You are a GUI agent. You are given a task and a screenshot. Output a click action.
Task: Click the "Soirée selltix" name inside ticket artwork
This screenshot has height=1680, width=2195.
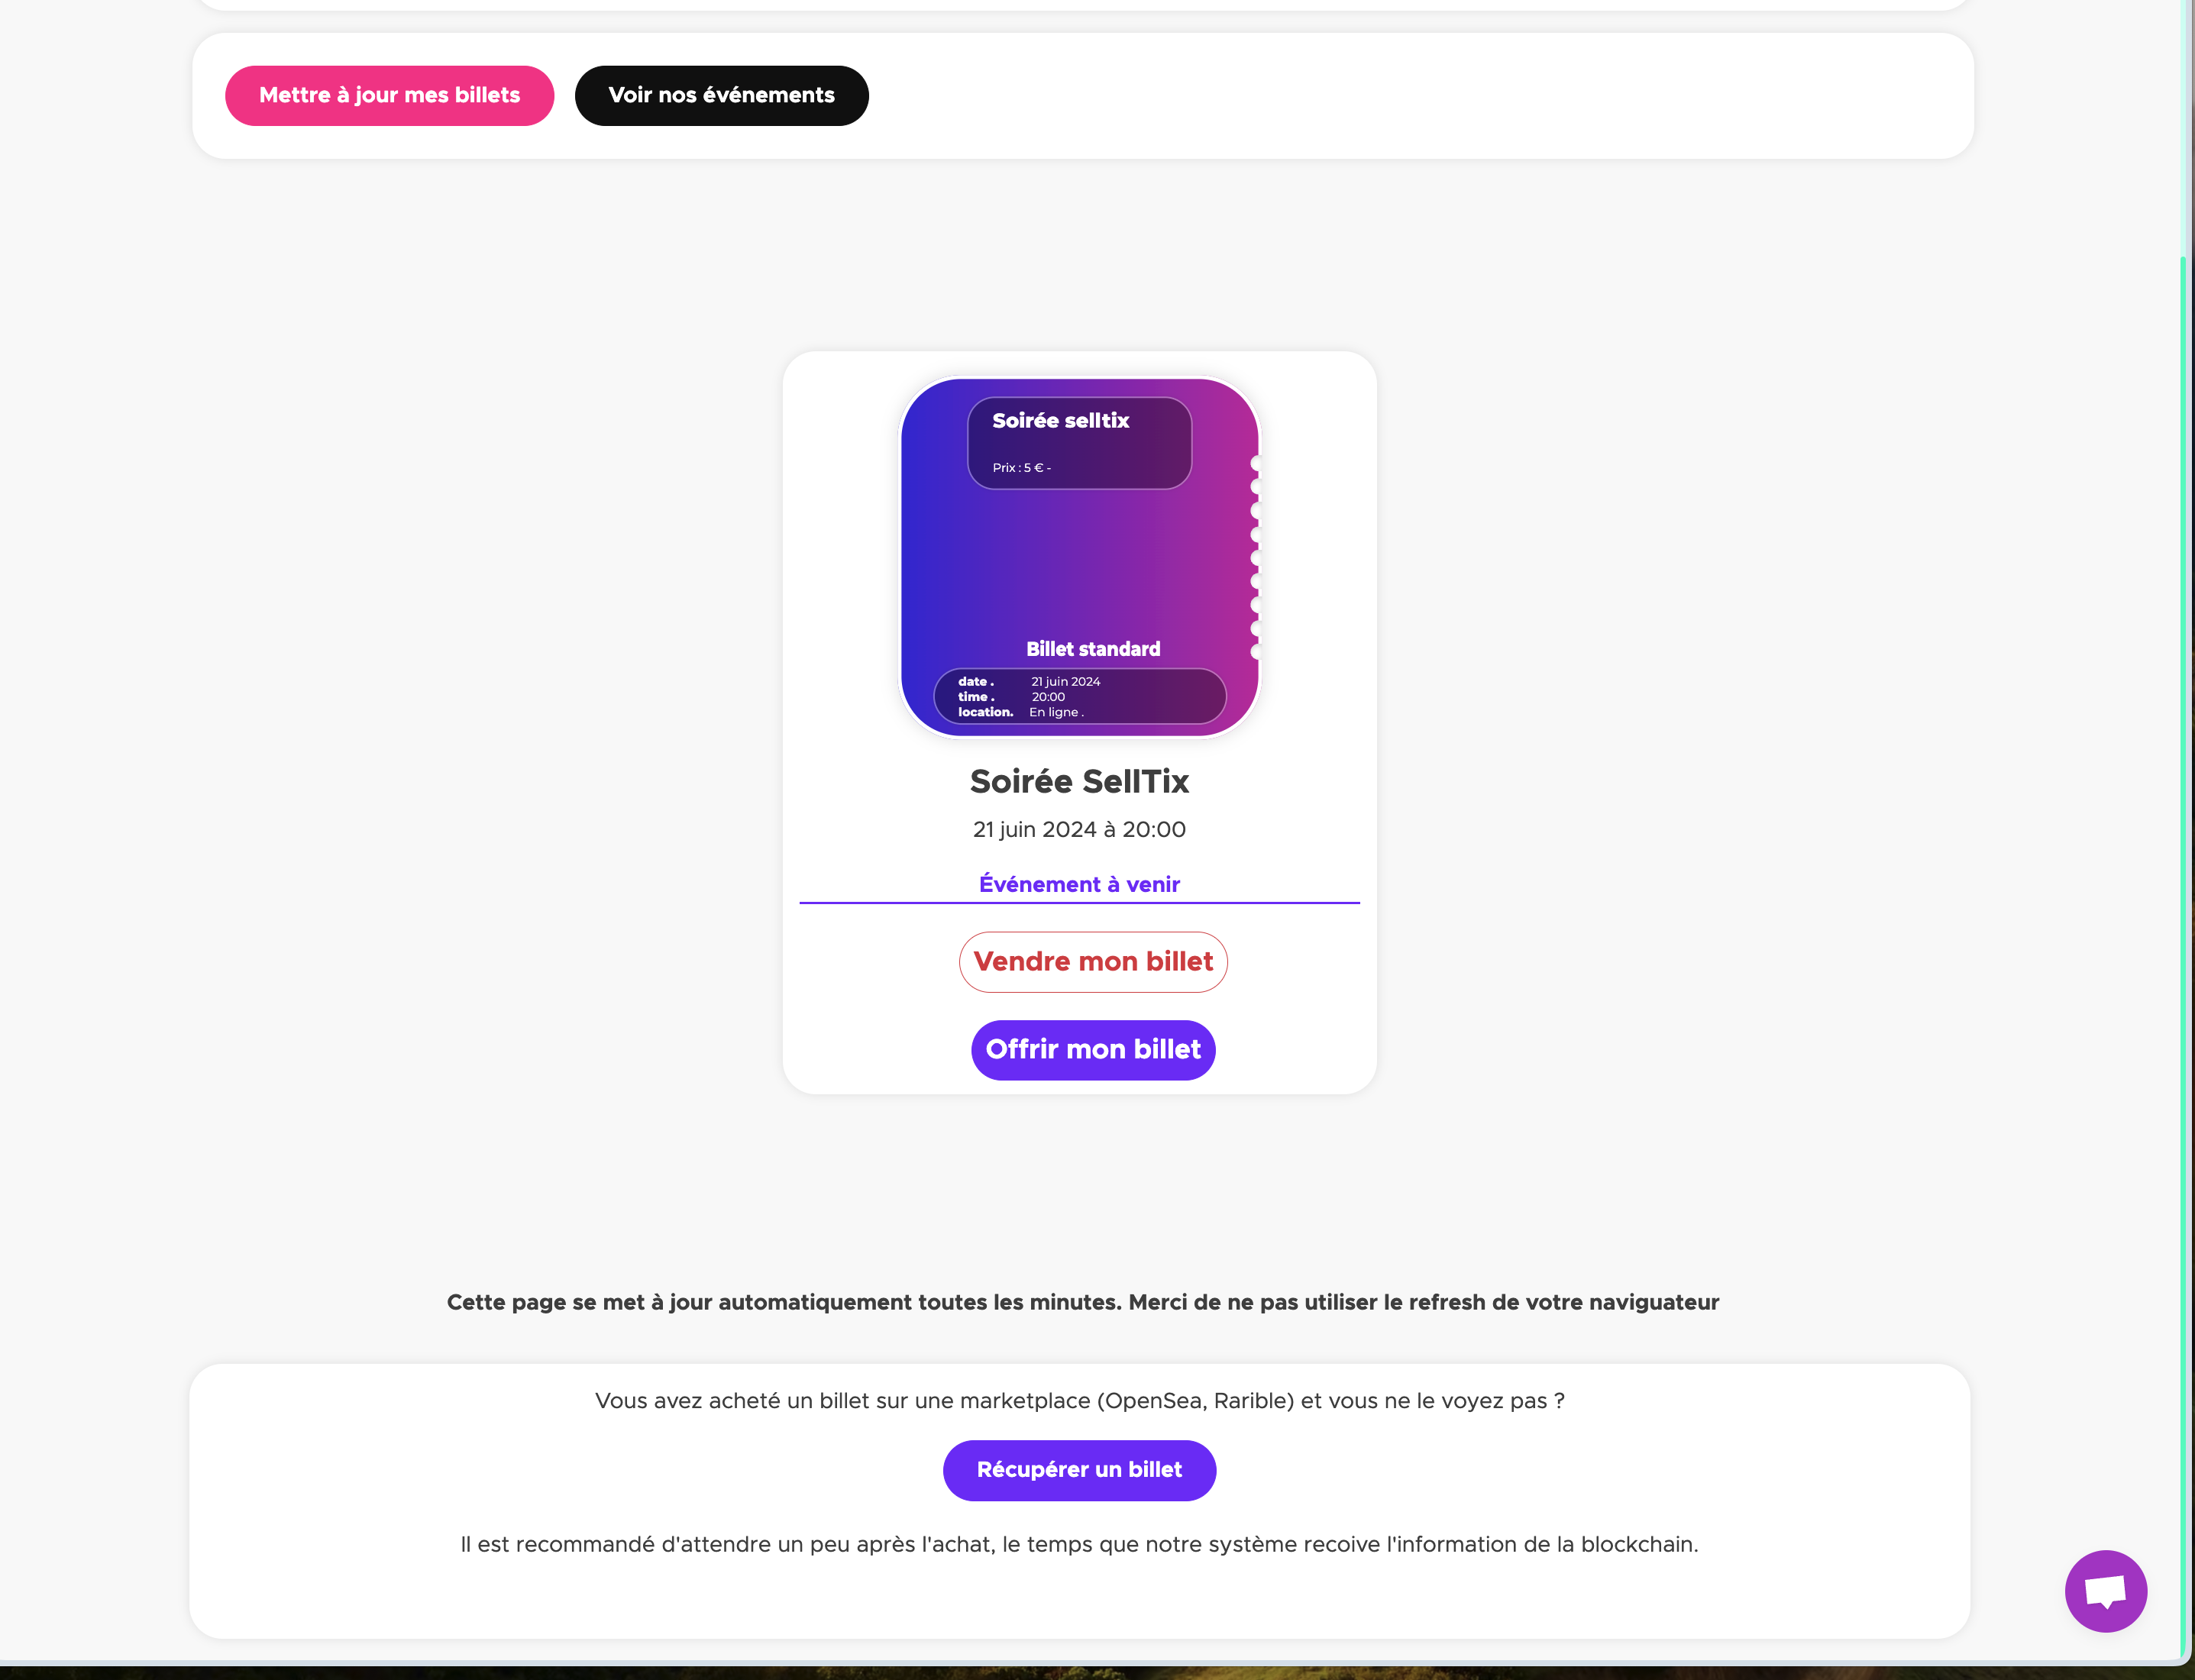pos(1060,421)
